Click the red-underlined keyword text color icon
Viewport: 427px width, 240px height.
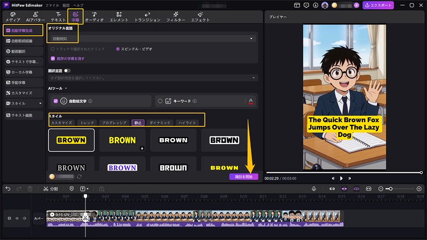pos(250,101)
